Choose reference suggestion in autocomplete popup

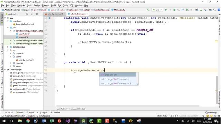(118, 75)
